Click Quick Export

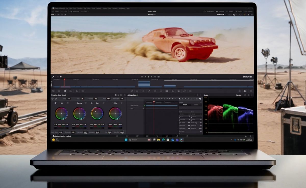click(209, 11)
